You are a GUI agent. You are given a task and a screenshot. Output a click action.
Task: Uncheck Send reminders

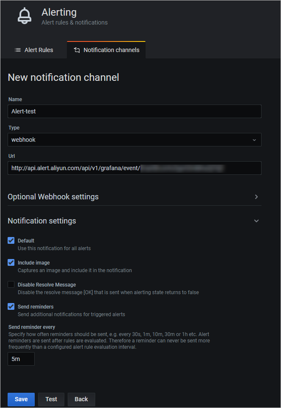(x=11, y=306)
